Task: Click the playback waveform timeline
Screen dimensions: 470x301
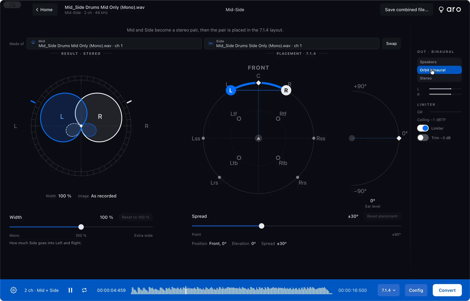Action: click(x=232, y=290)
